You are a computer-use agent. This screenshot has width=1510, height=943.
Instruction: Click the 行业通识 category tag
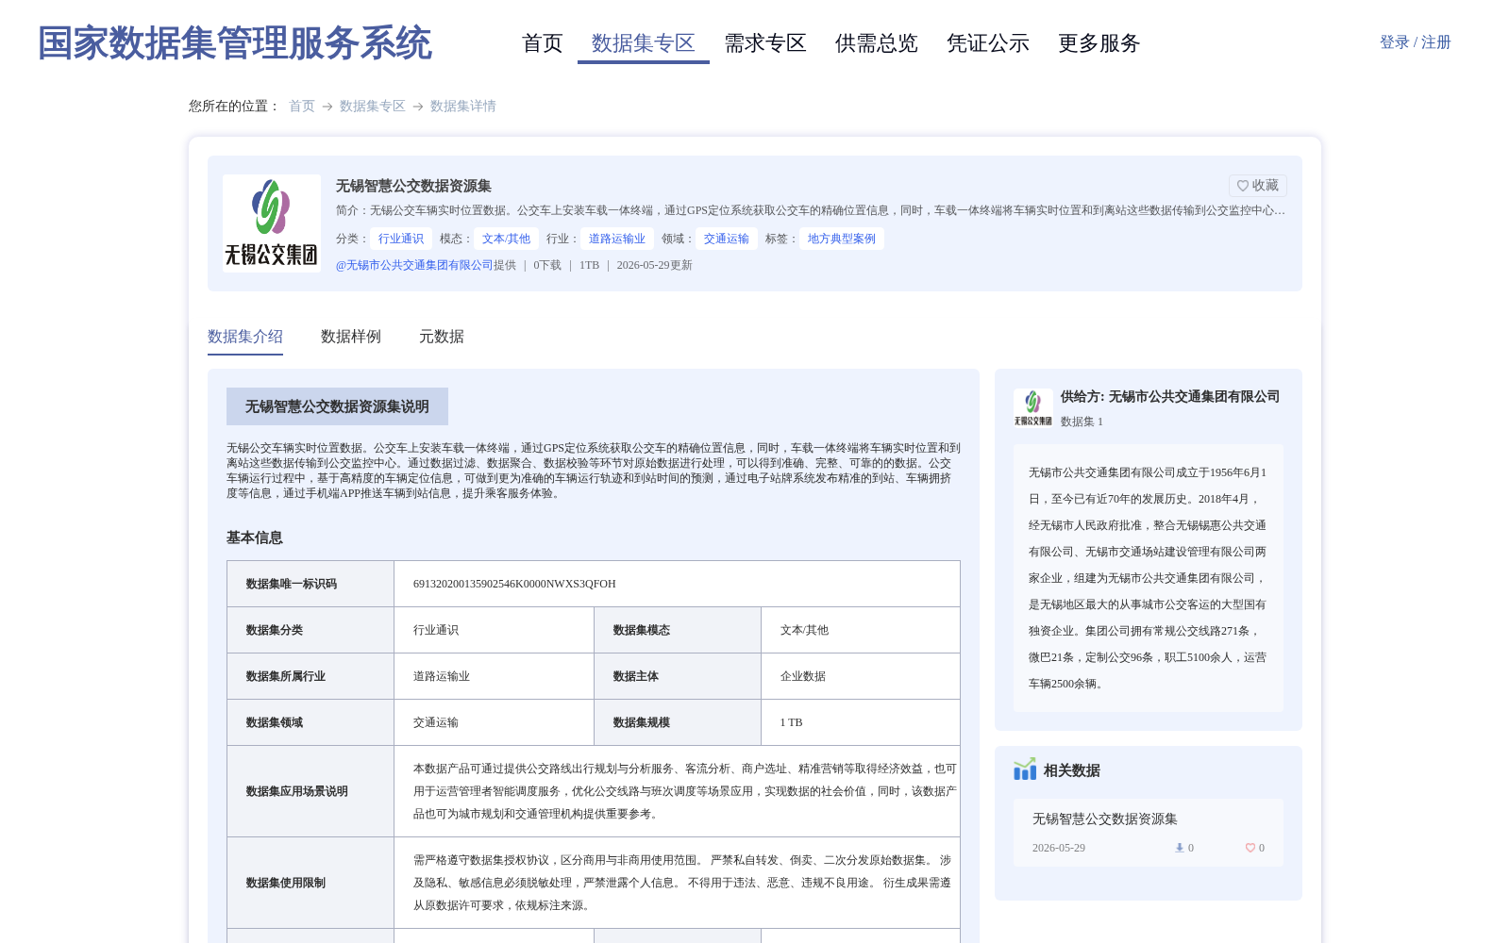(401, 239)
